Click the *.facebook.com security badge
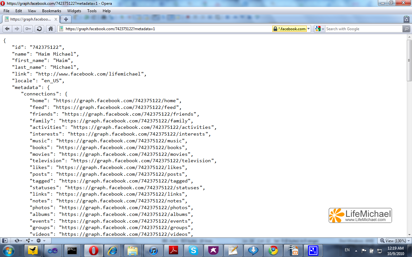Screen dimensions: 412x257 (289, 29)
